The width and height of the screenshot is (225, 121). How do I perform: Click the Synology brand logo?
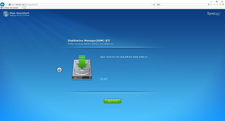[x=214, y=14]
